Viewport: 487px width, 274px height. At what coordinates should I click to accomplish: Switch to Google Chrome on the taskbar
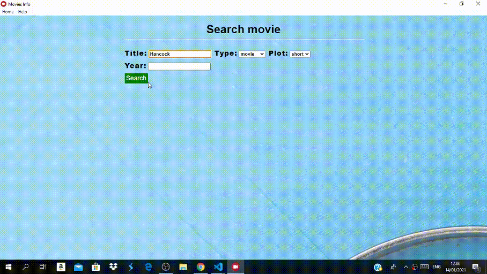pyautogui.click(x=201, y=267)
